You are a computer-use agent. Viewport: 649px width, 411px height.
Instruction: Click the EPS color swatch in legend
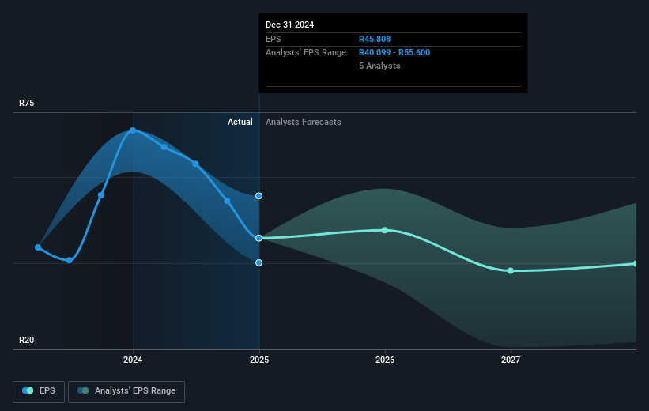coord(28,390)
